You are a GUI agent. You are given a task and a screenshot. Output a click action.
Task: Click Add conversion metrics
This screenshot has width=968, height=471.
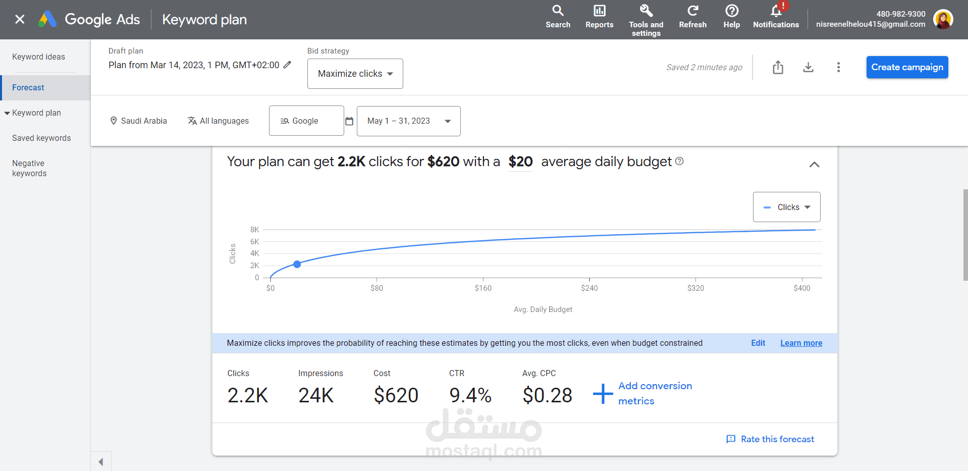click(x=655, y=393)
